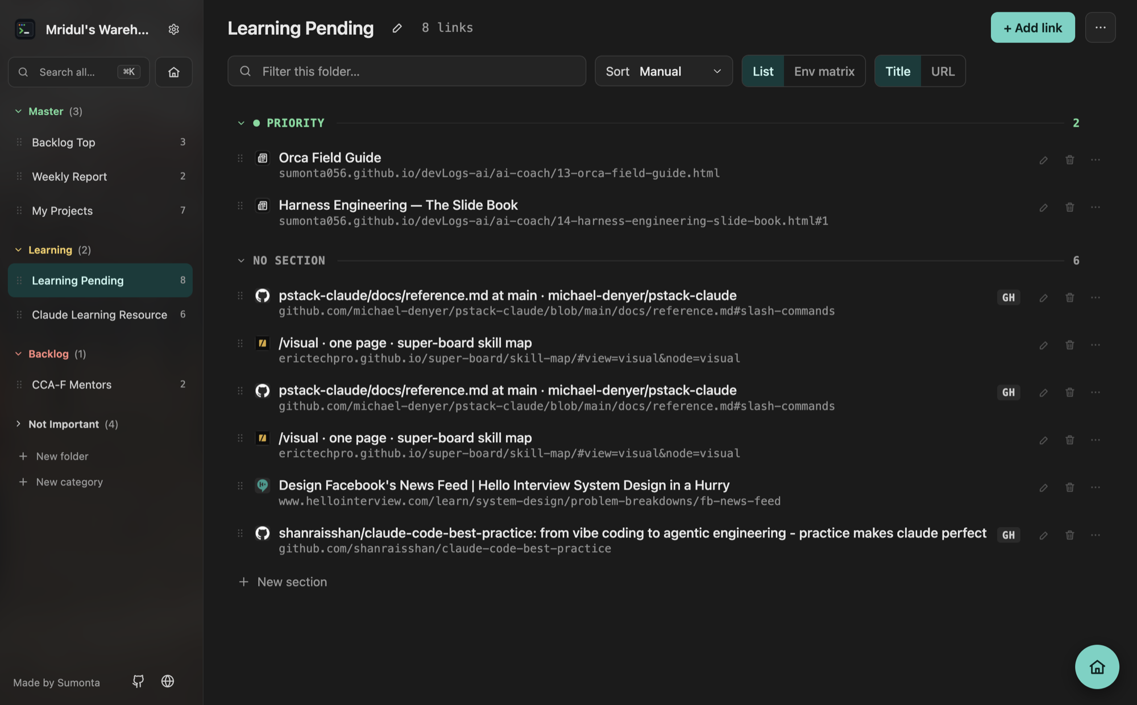The height and width of the screenshot is (705, 1137).
Task: Edit the Orca Field Guide link
Action: click(1043, 160)
